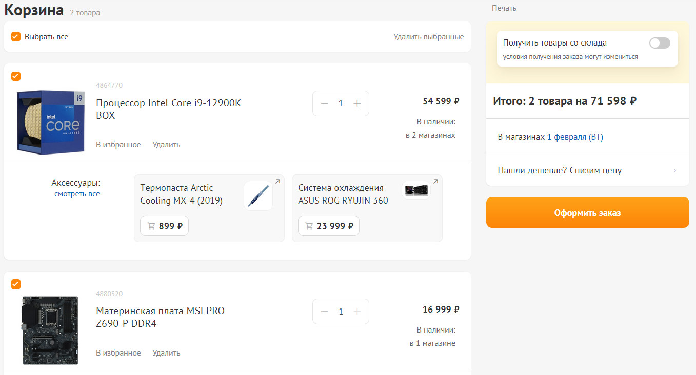Expand 'Нашли дешевле? Снизим цену' chevron
This screenshot has width=696, height=375.
coord(674,170)
